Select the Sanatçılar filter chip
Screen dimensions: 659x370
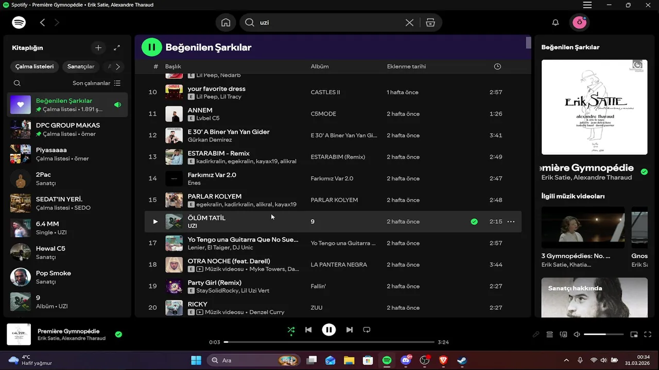[81, 67]
